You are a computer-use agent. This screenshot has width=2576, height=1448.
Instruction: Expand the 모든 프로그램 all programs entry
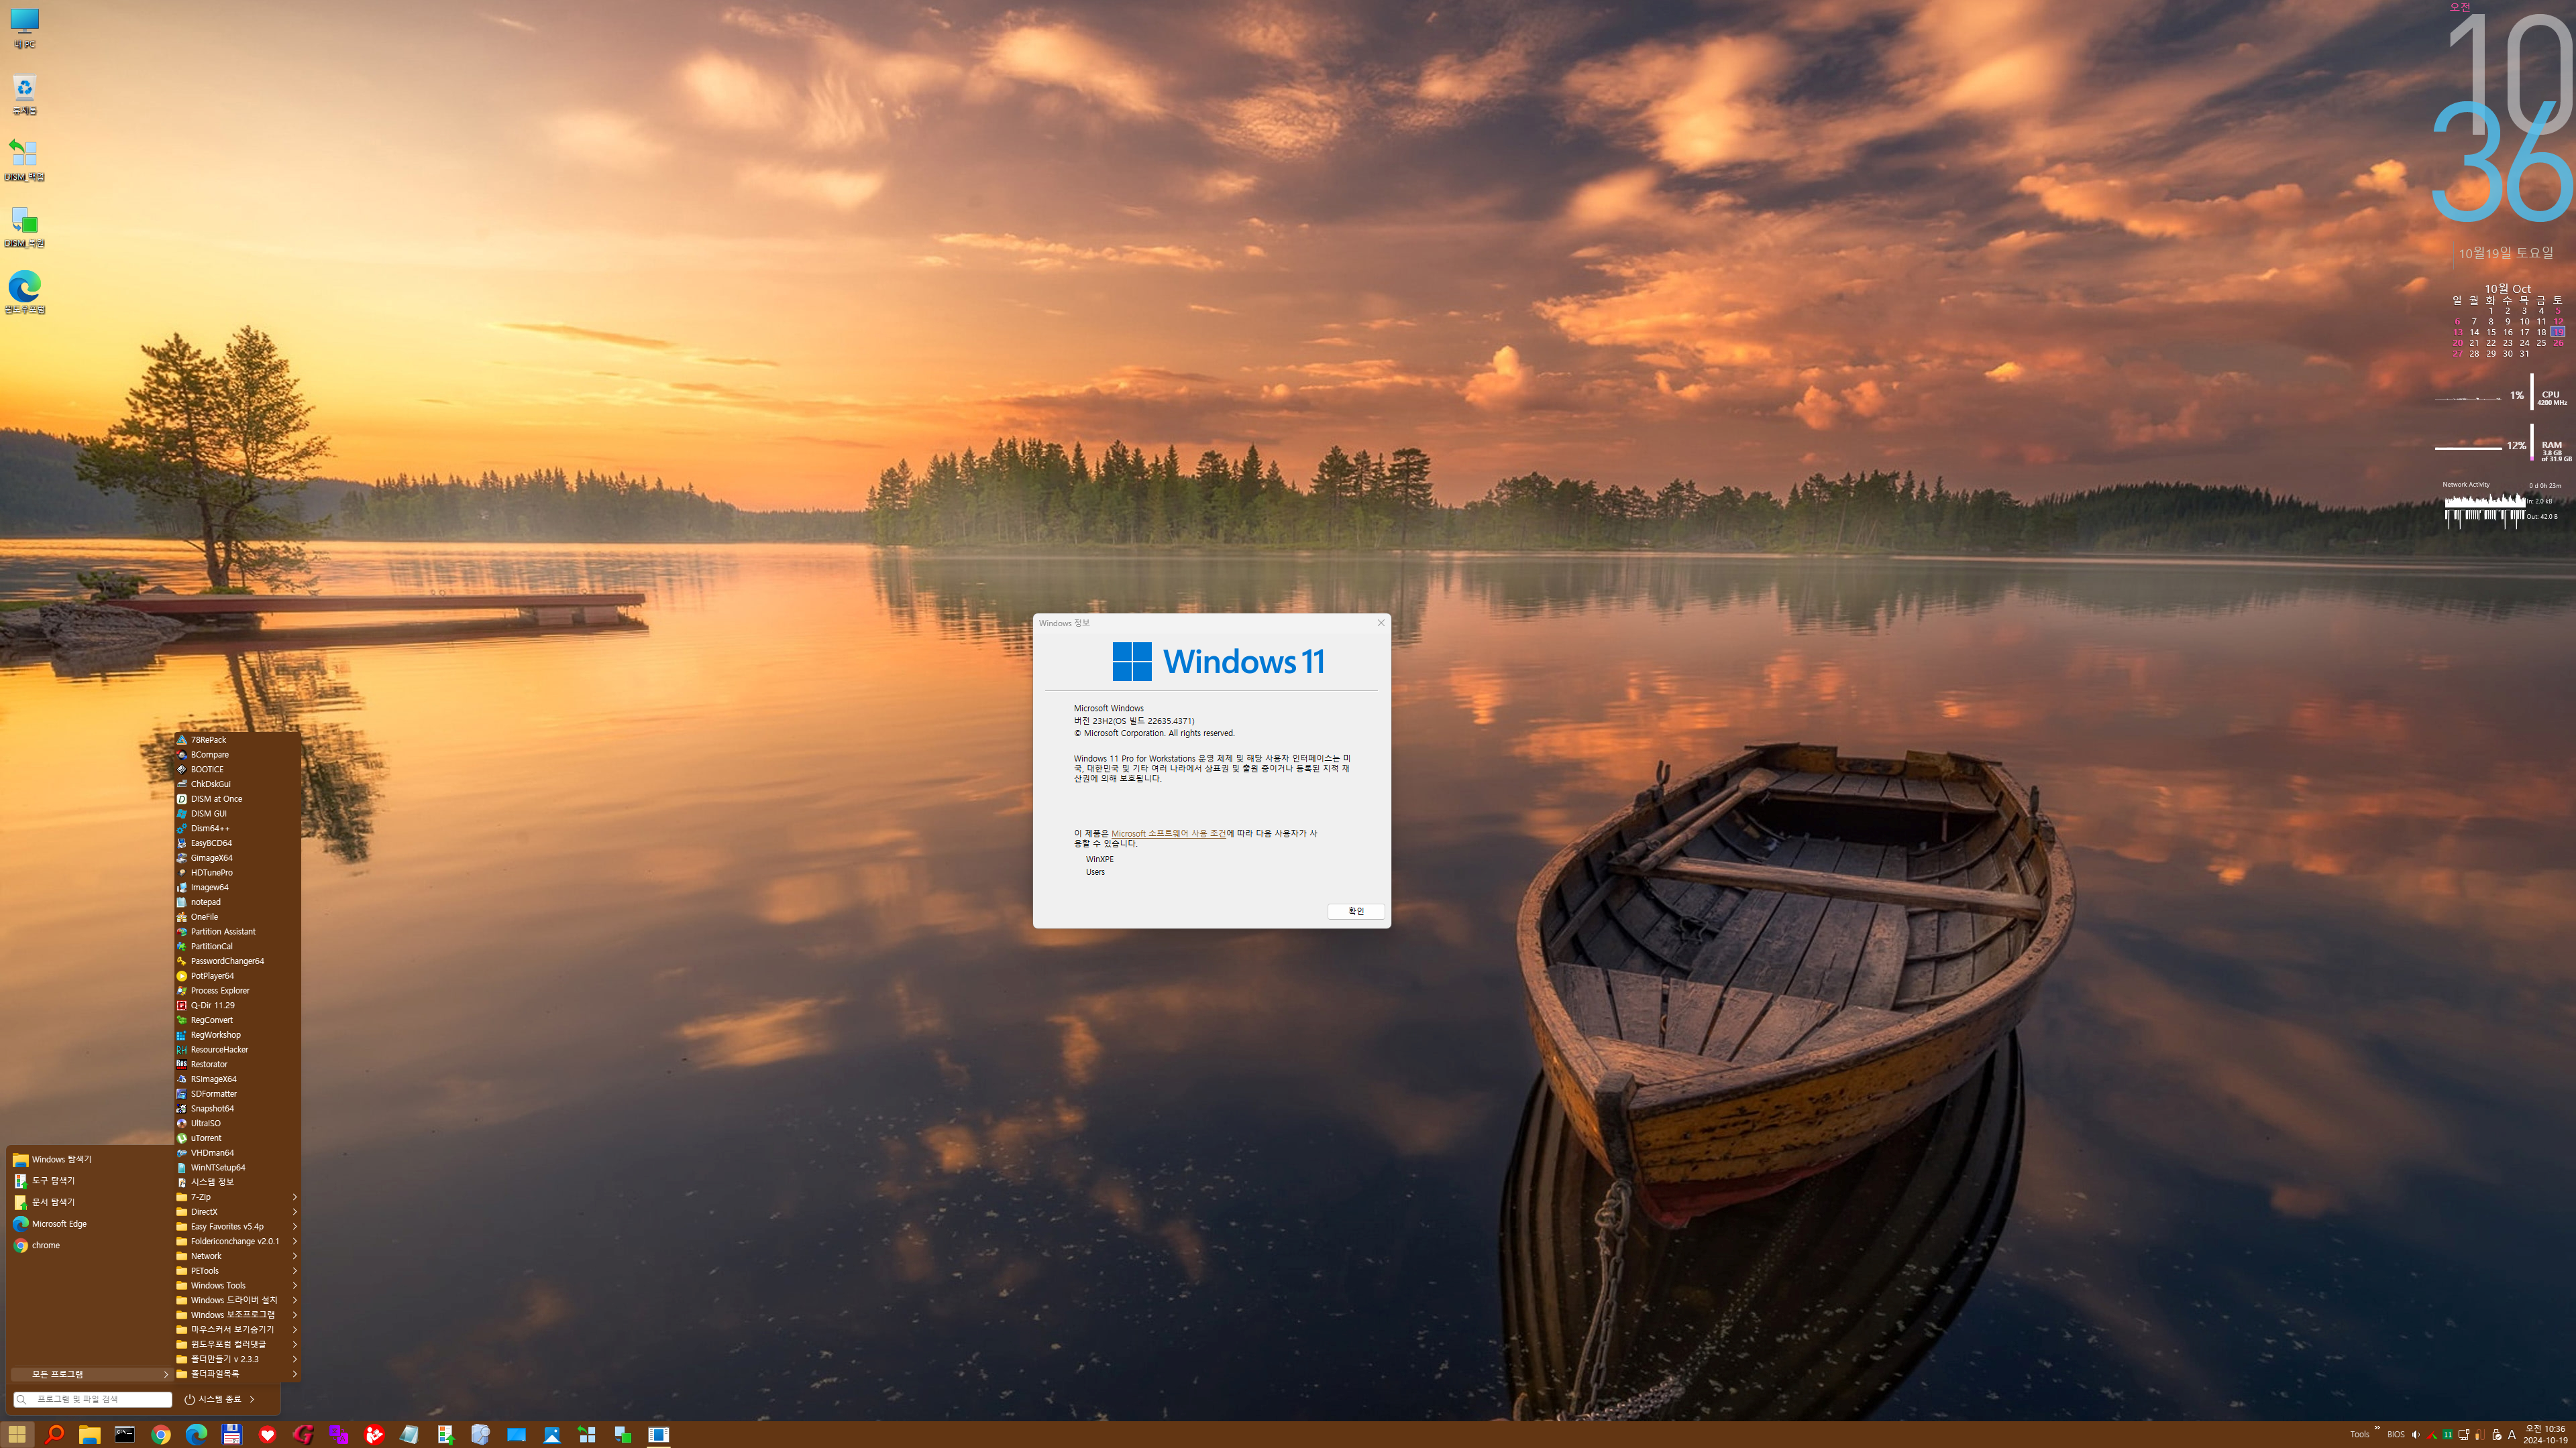(x=91, y=1374)
